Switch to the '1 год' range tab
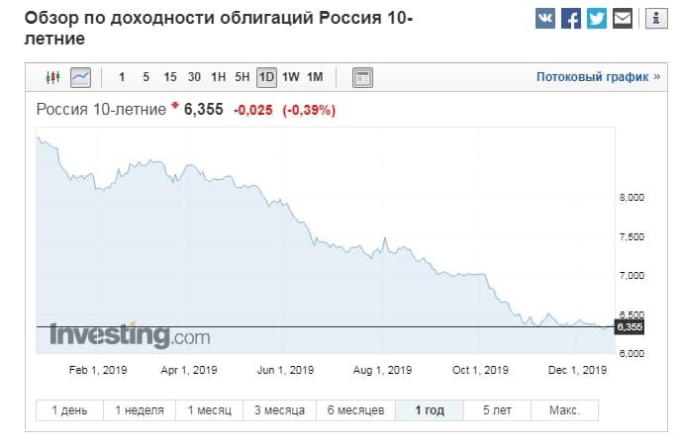Viewport: 681px width, 447px height. [x=429, y=409]
